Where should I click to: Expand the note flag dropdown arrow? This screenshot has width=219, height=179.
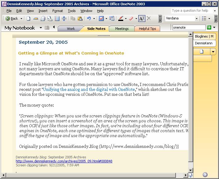(x=106, y=18)
